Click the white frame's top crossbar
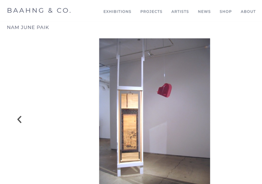Viewport: 262px width, 184px height. (130, 88)
